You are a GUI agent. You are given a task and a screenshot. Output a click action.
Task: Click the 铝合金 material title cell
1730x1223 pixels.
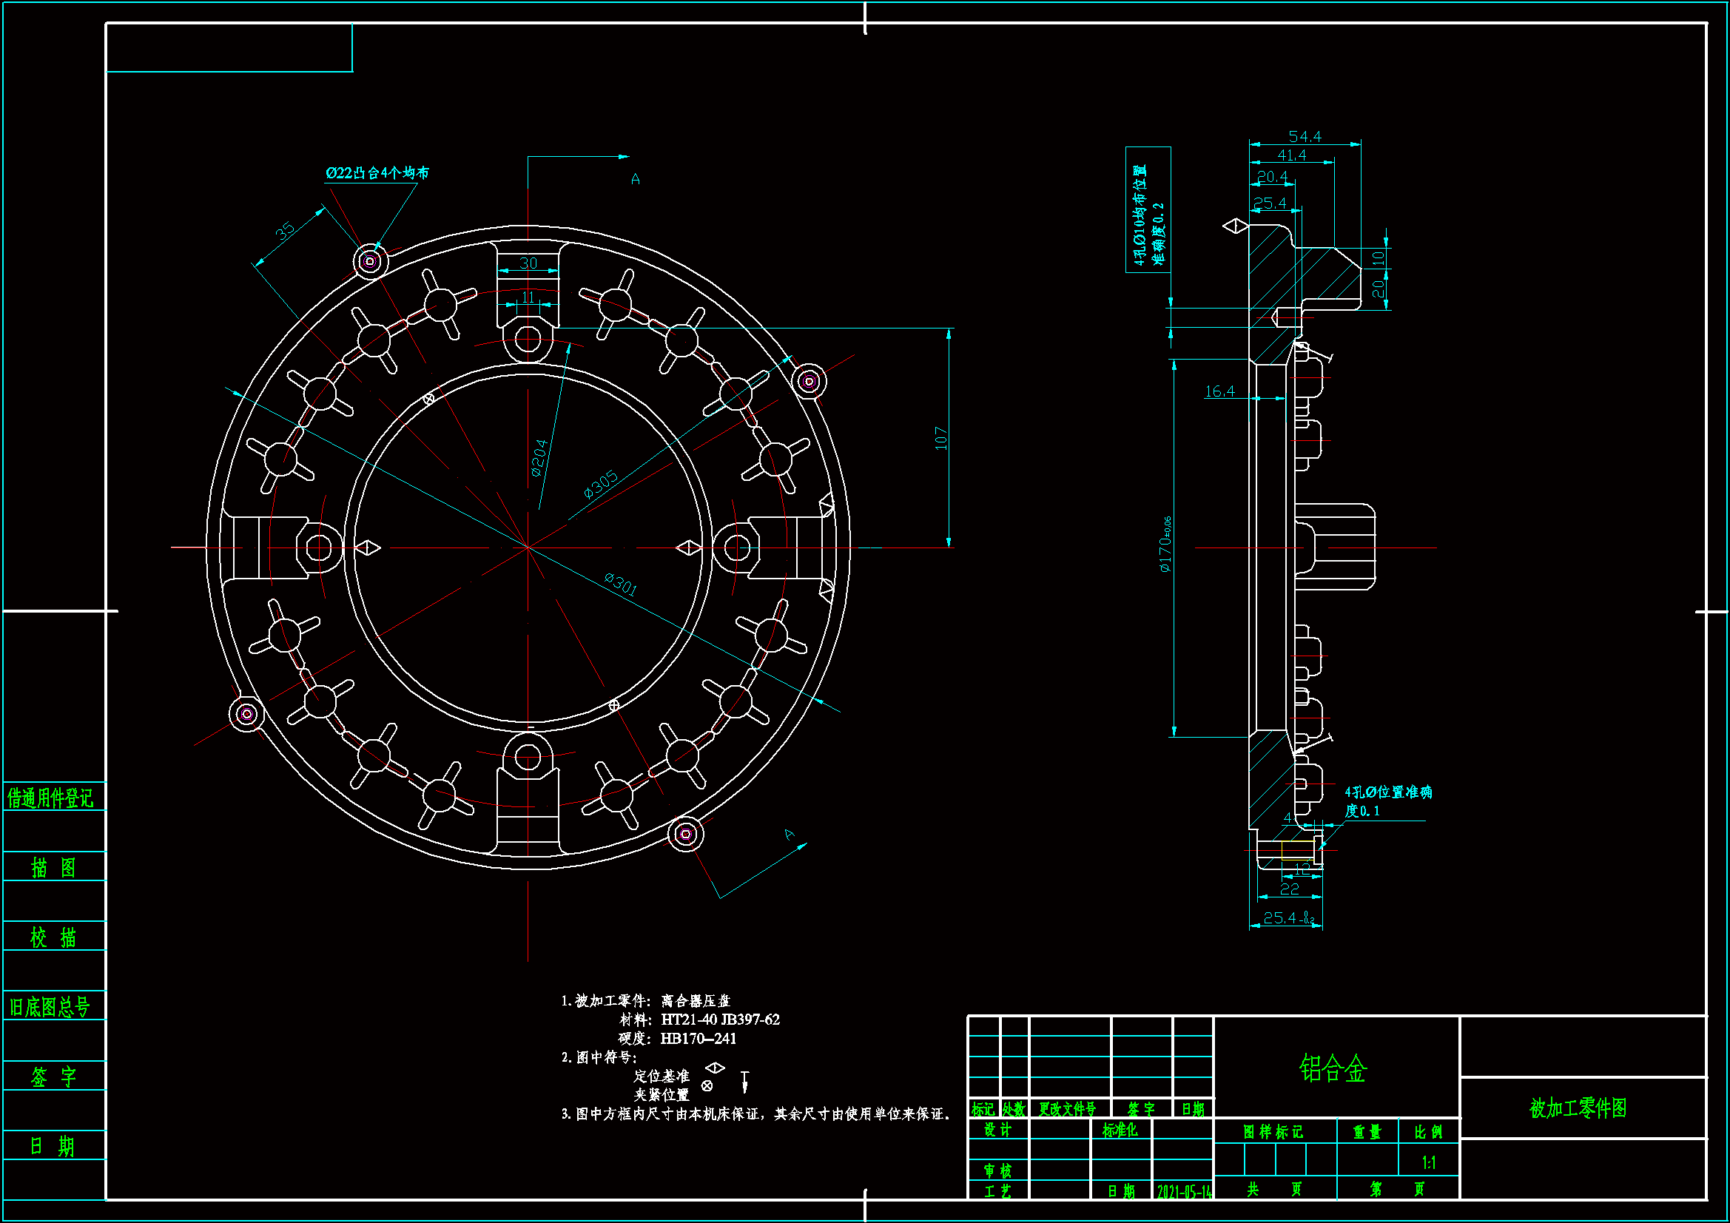click(1332, 1068)
